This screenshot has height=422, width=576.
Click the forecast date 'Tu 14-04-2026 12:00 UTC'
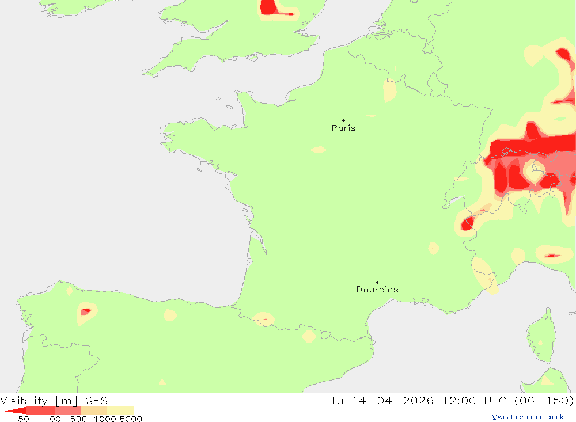tap(418, 400)
